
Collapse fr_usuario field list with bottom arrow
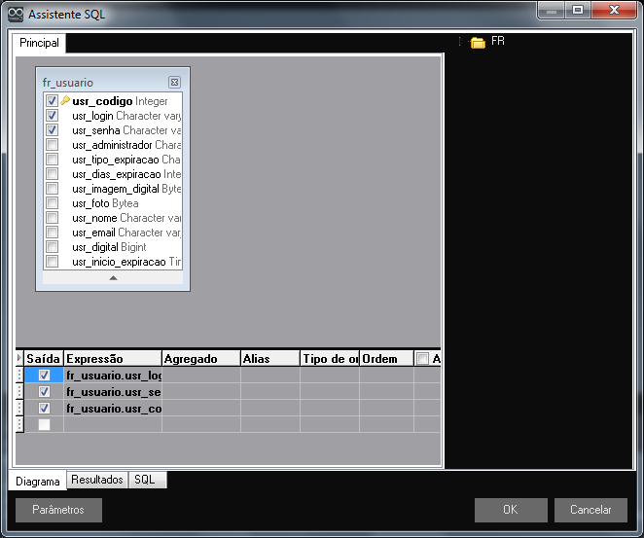pyautogui.click(x=113, y=277)
